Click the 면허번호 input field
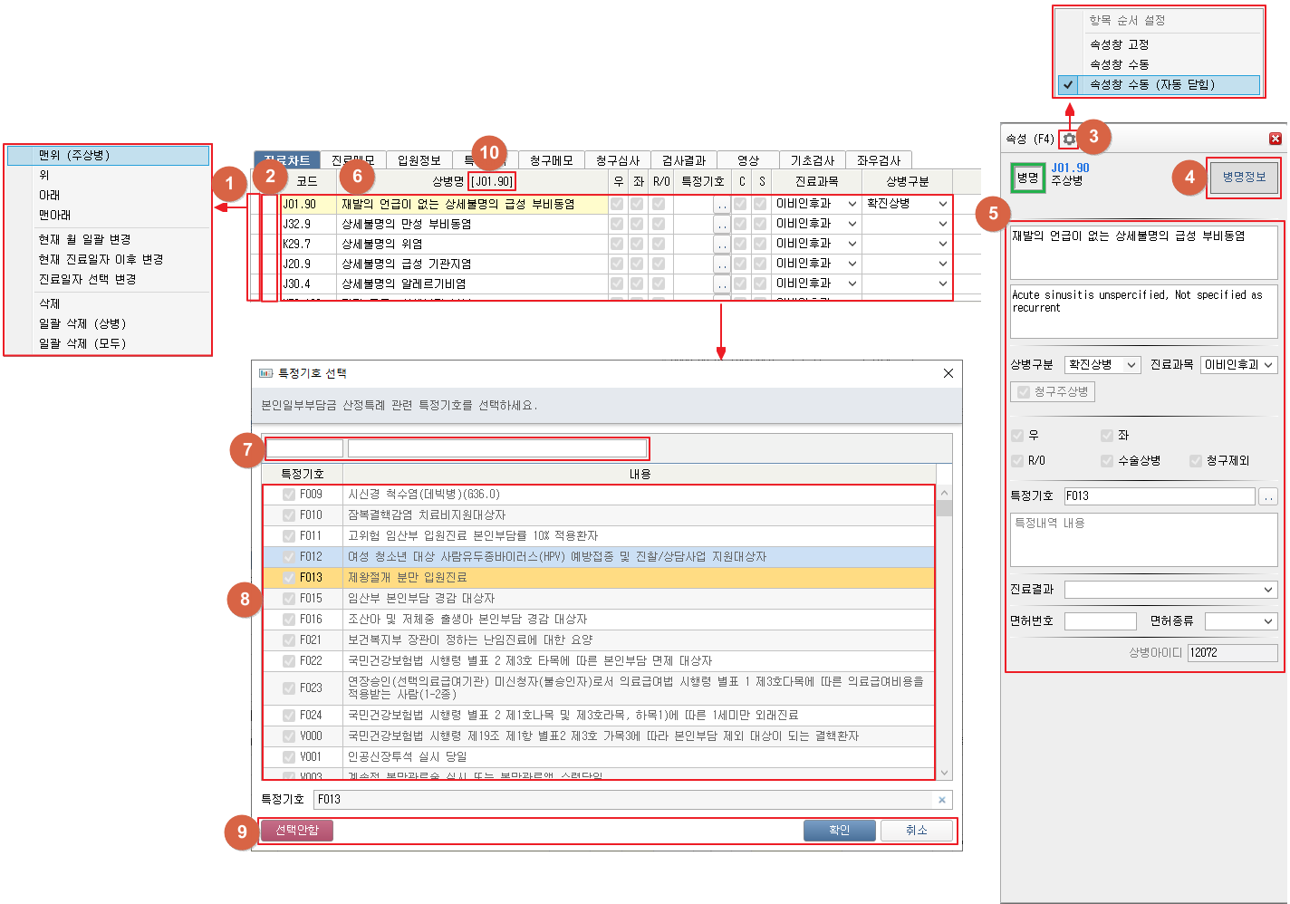1290x904 pixels. point(1100,621)
